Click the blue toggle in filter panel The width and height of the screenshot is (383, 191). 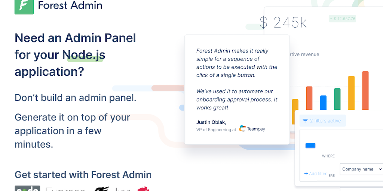coord(310,145)
